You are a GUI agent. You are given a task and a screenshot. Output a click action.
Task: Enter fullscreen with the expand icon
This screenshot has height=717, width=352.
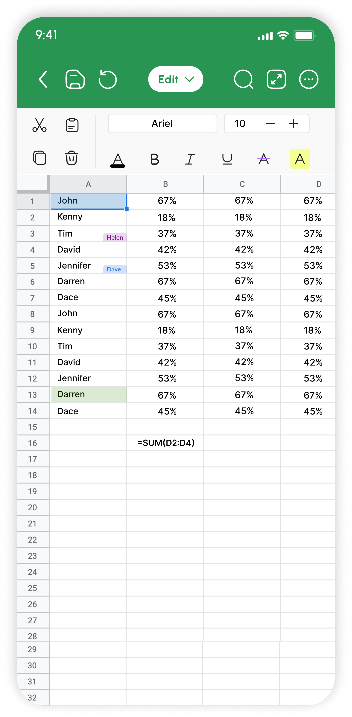point(276,79)
